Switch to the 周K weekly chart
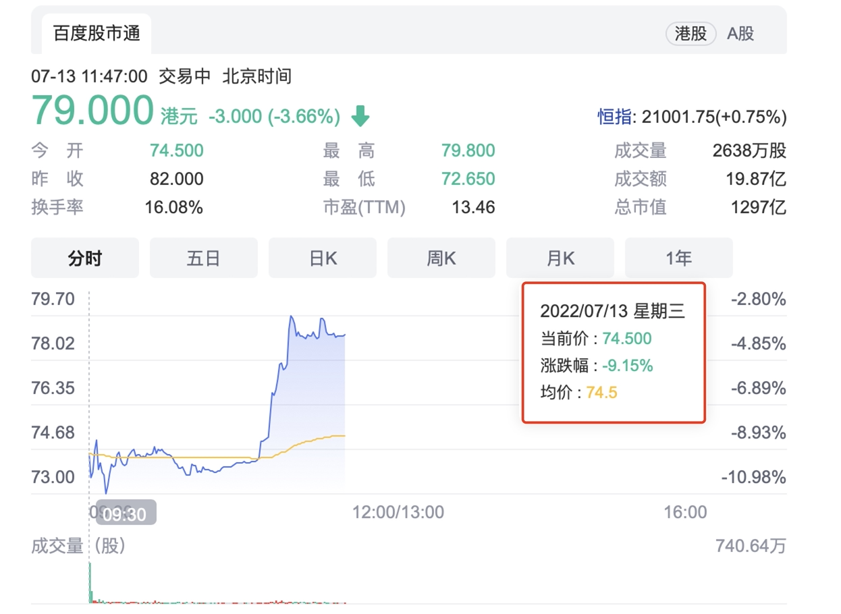 pos(441,257)
